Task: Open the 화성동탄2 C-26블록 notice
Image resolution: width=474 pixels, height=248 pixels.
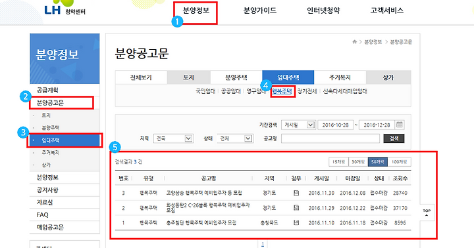Action: 208,207
